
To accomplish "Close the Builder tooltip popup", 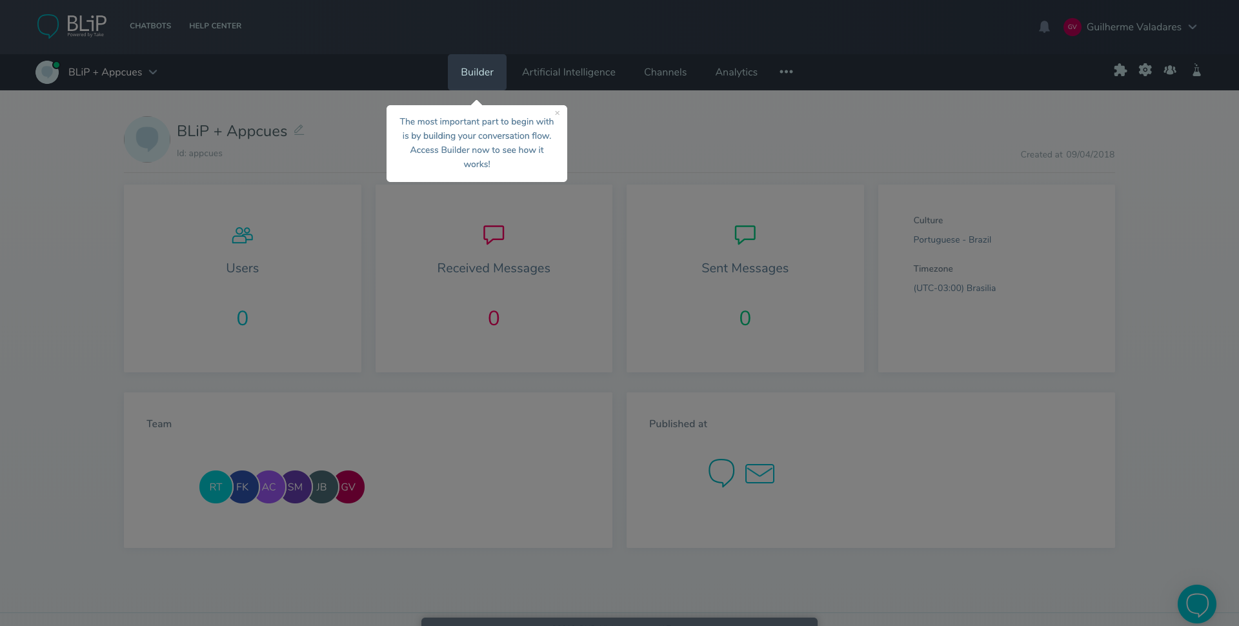I will coord(558,113).
